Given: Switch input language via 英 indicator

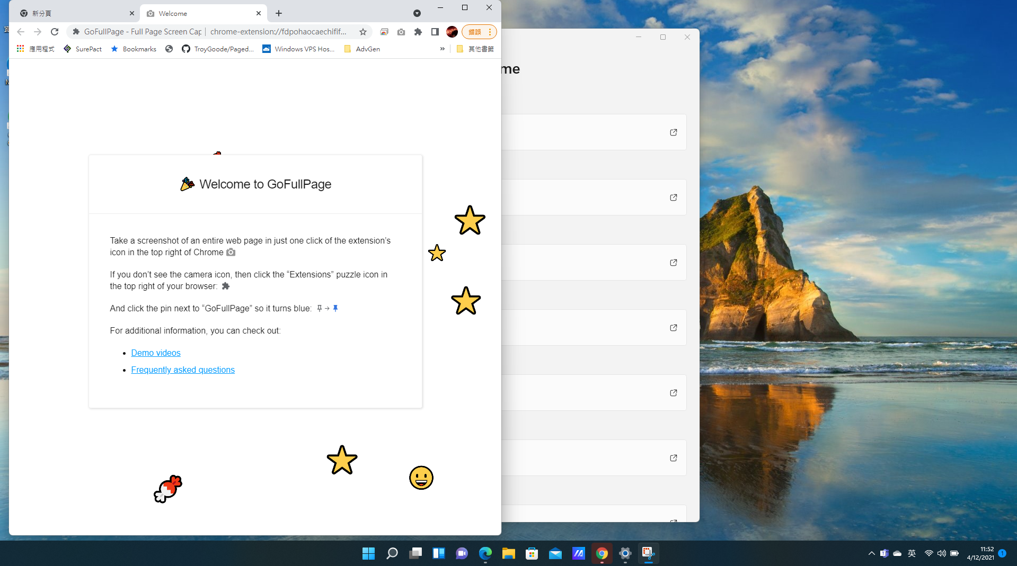Looking at the screenshot, I should pos(912,553).
